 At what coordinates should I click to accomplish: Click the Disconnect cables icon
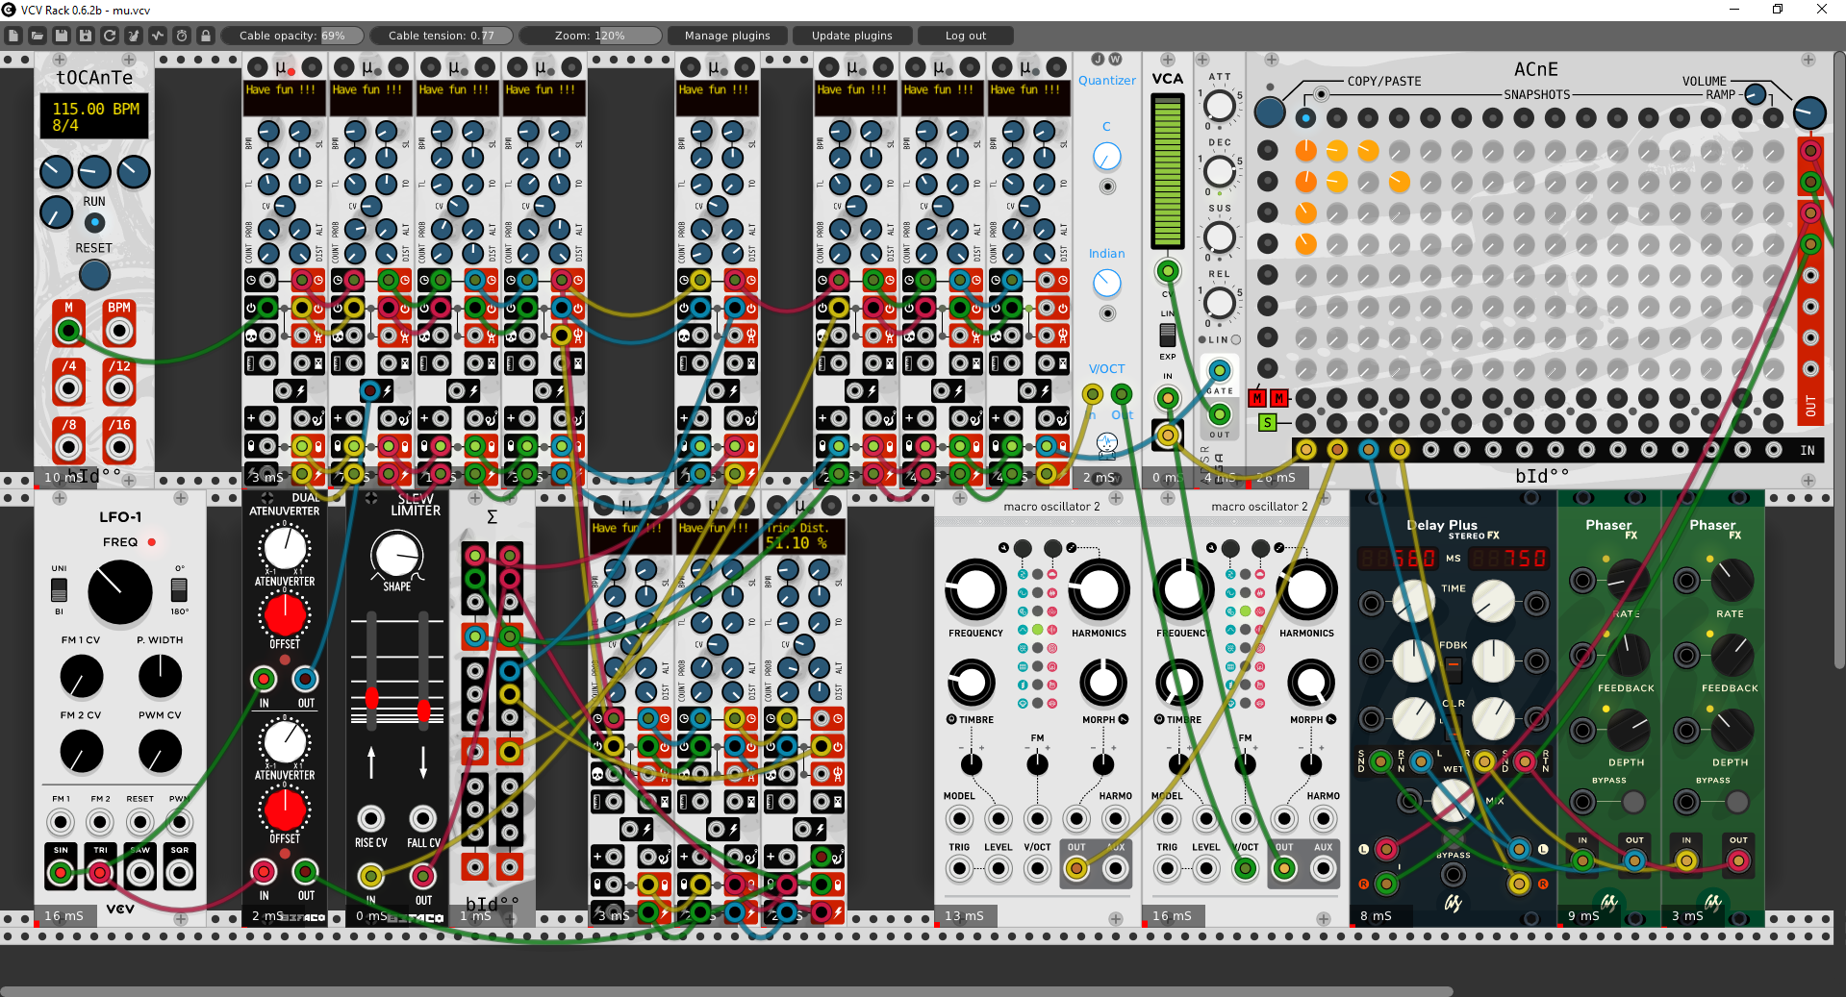[134, 36]
